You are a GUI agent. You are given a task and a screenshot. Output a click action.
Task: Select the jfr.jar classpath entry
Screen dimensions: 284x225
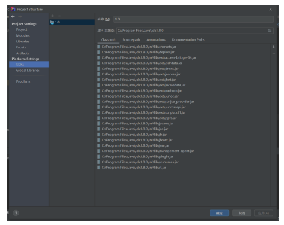tap(135, 135)
